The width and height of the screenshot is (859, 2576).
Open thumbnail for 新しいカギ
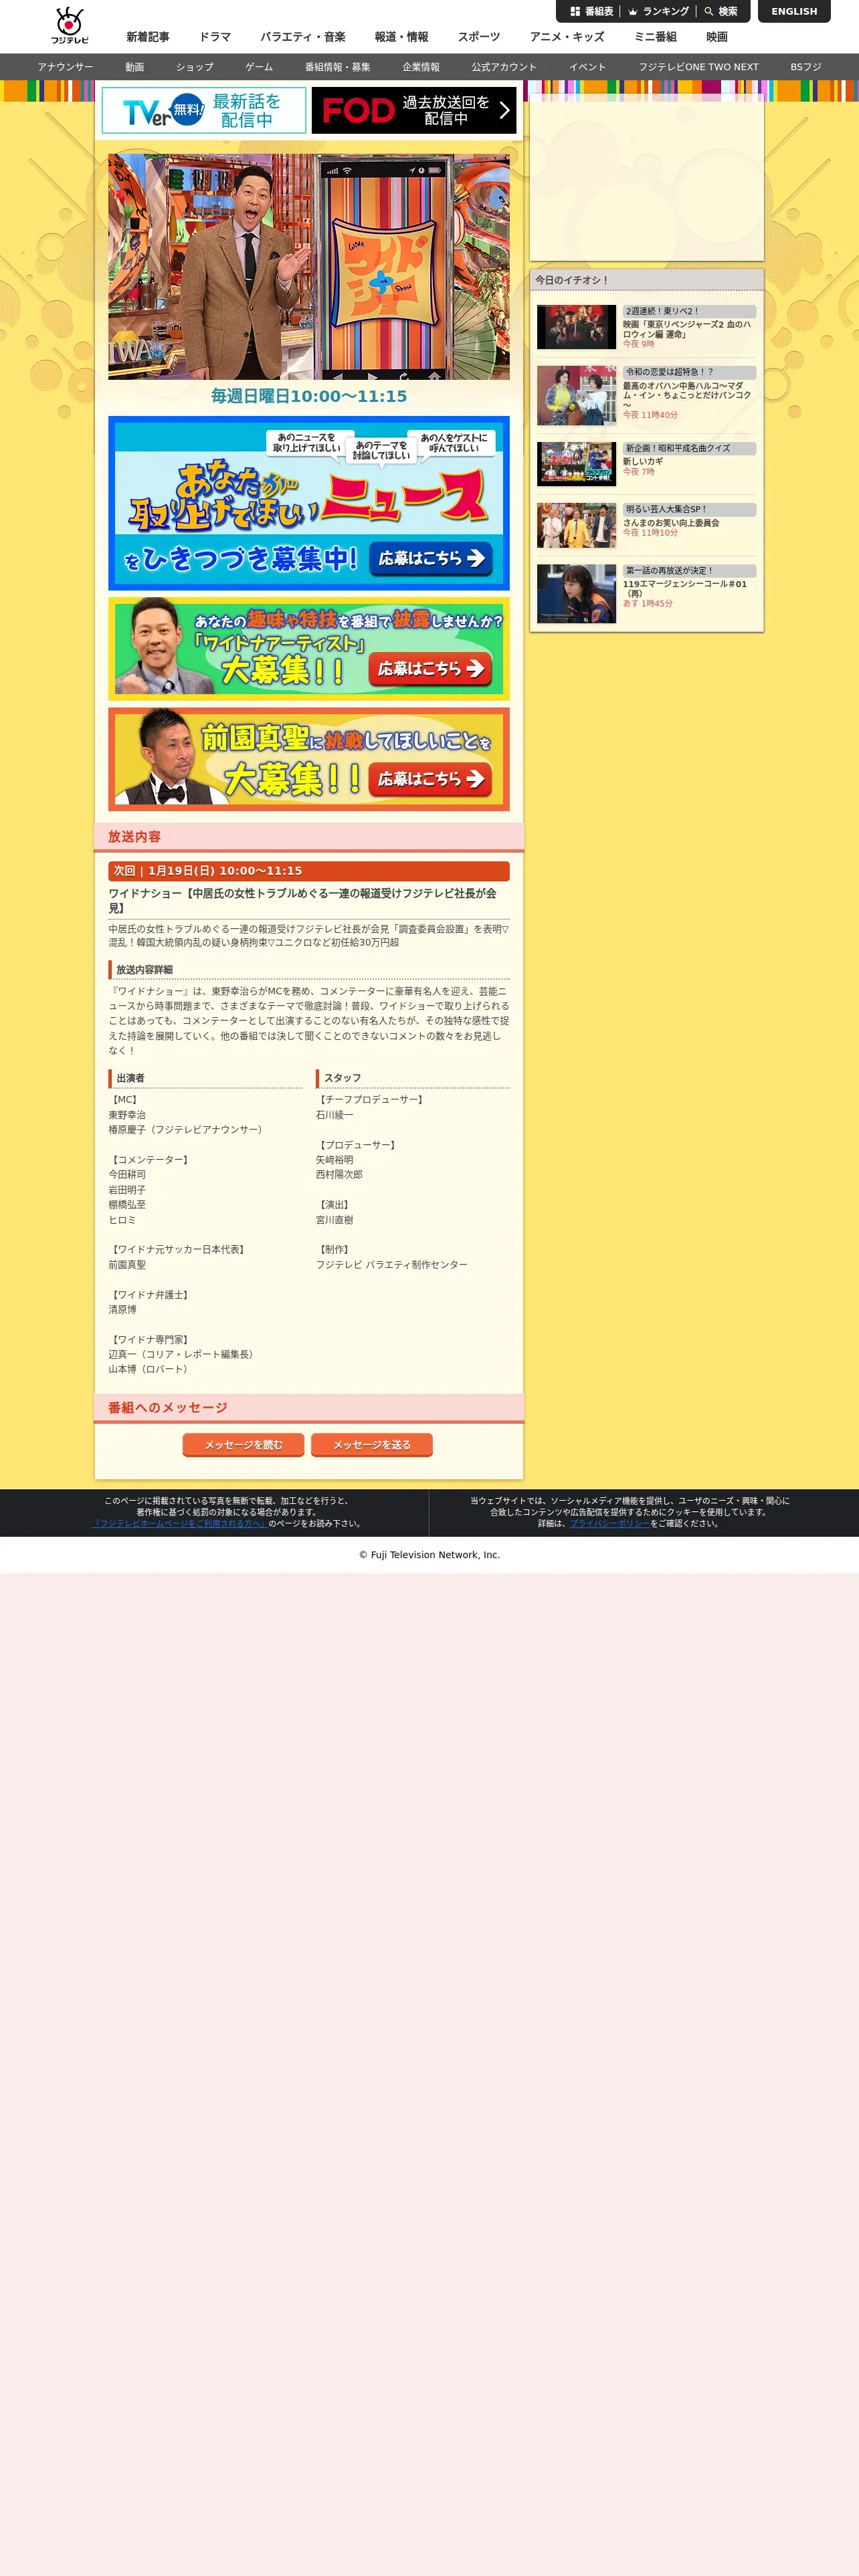[x=576, y=464]
